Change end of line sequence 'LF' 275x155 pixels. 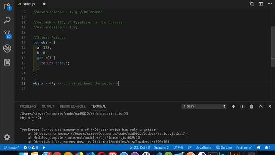(189, 147)
